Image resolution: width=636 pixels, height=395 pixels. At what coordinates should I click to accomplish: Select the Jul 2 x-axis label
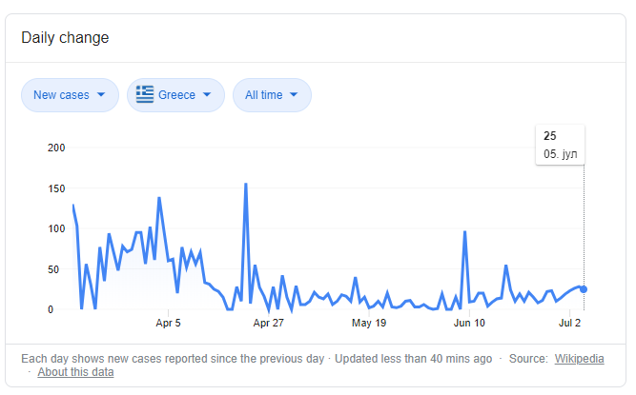570,323
